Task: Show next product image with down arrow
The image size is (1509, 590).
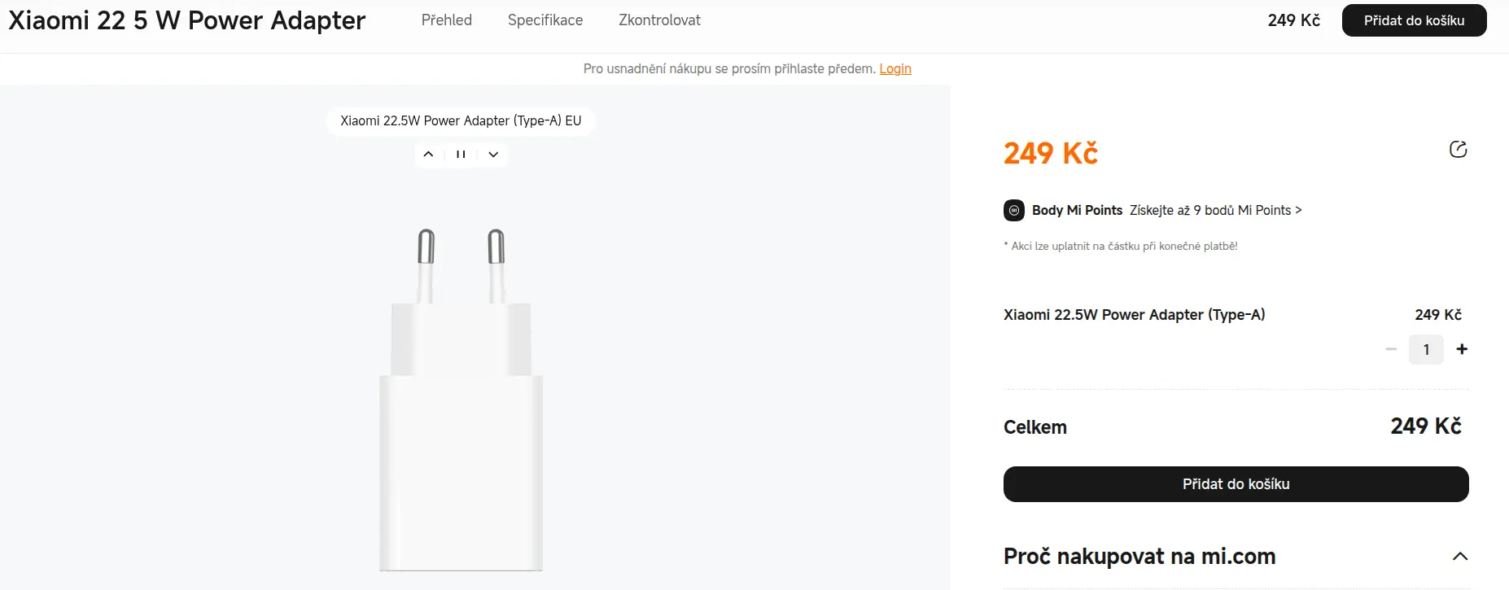Action: click(x=493, y=155)
